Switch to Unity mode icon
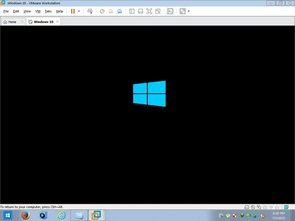 [x=158, y=11]
